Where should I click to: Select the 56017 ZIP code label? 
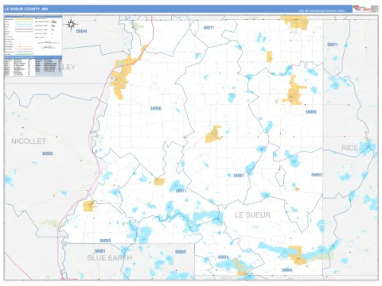(181, 191)
